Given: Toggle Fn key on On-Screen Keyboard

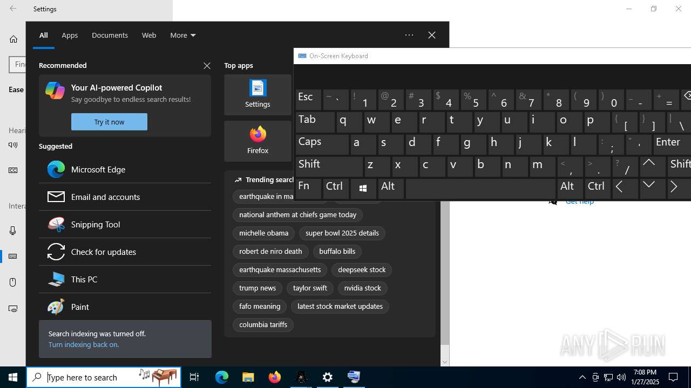Looking at the screenshot, I should 308,189.
